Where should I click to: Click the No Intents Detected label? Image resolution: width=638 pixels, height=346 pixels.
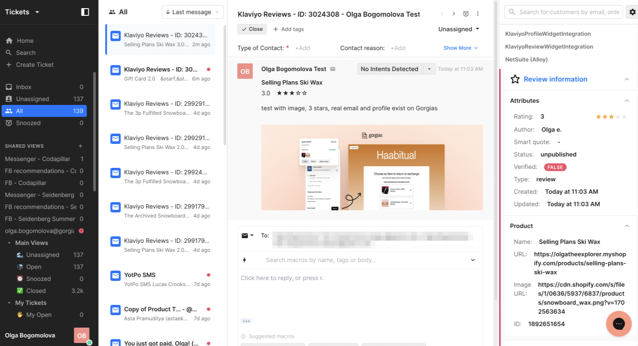click(x=390, y=69)
